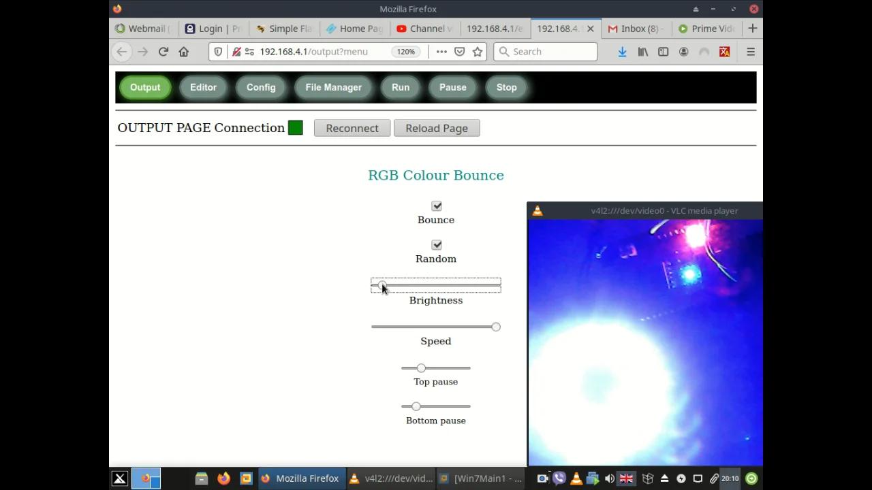Toggle the Firefox sidebar icon
Viewport: 872px width, 490px height.
pyautogui.click(x=663, y=52)
